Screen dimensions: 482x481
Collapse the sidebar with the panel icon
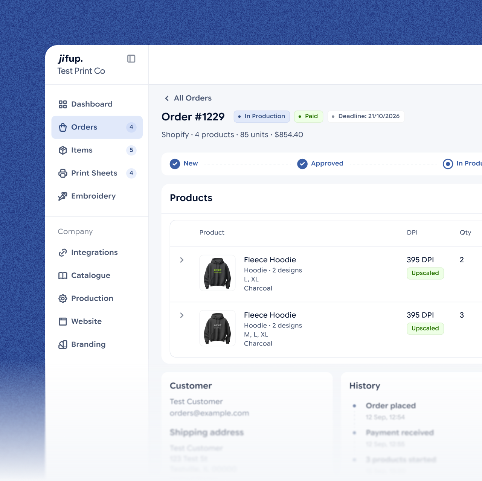[131, 59]
